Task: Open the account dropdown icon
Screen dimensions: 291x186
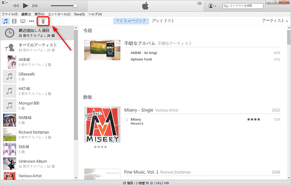Action: tap(212, 6)
